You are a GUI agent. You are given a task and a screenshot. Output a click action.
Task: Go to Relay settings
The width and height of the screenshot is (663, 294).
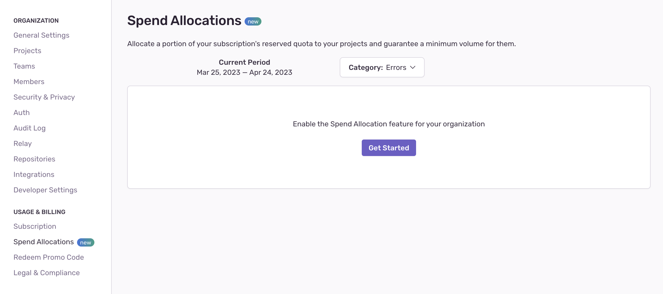tap(23, 143)
